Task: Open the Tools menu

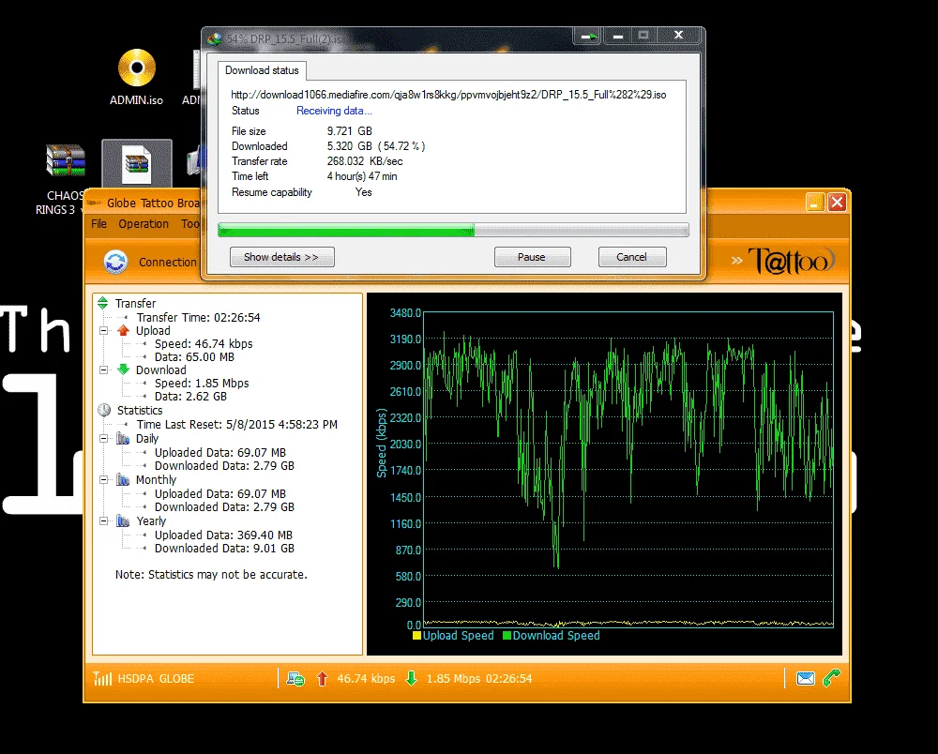Action: (x=190, y=223)
